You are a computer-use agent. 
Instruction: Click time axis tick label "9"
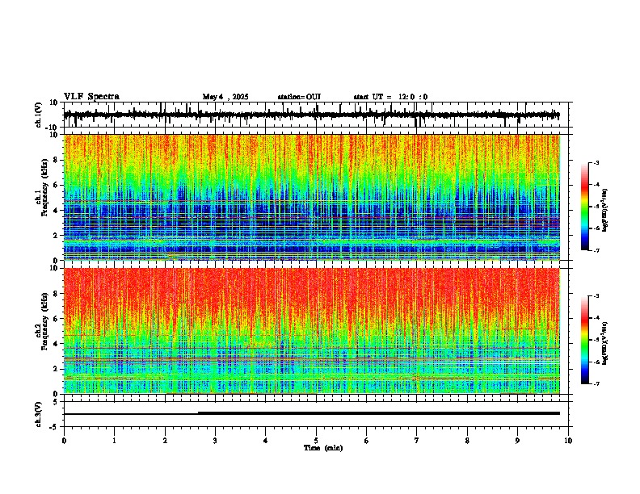517,441
